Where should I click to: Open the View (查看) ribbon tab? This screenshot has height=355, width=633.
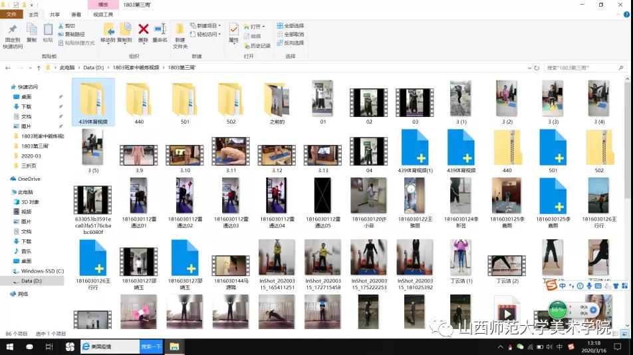tap(76, 15)
